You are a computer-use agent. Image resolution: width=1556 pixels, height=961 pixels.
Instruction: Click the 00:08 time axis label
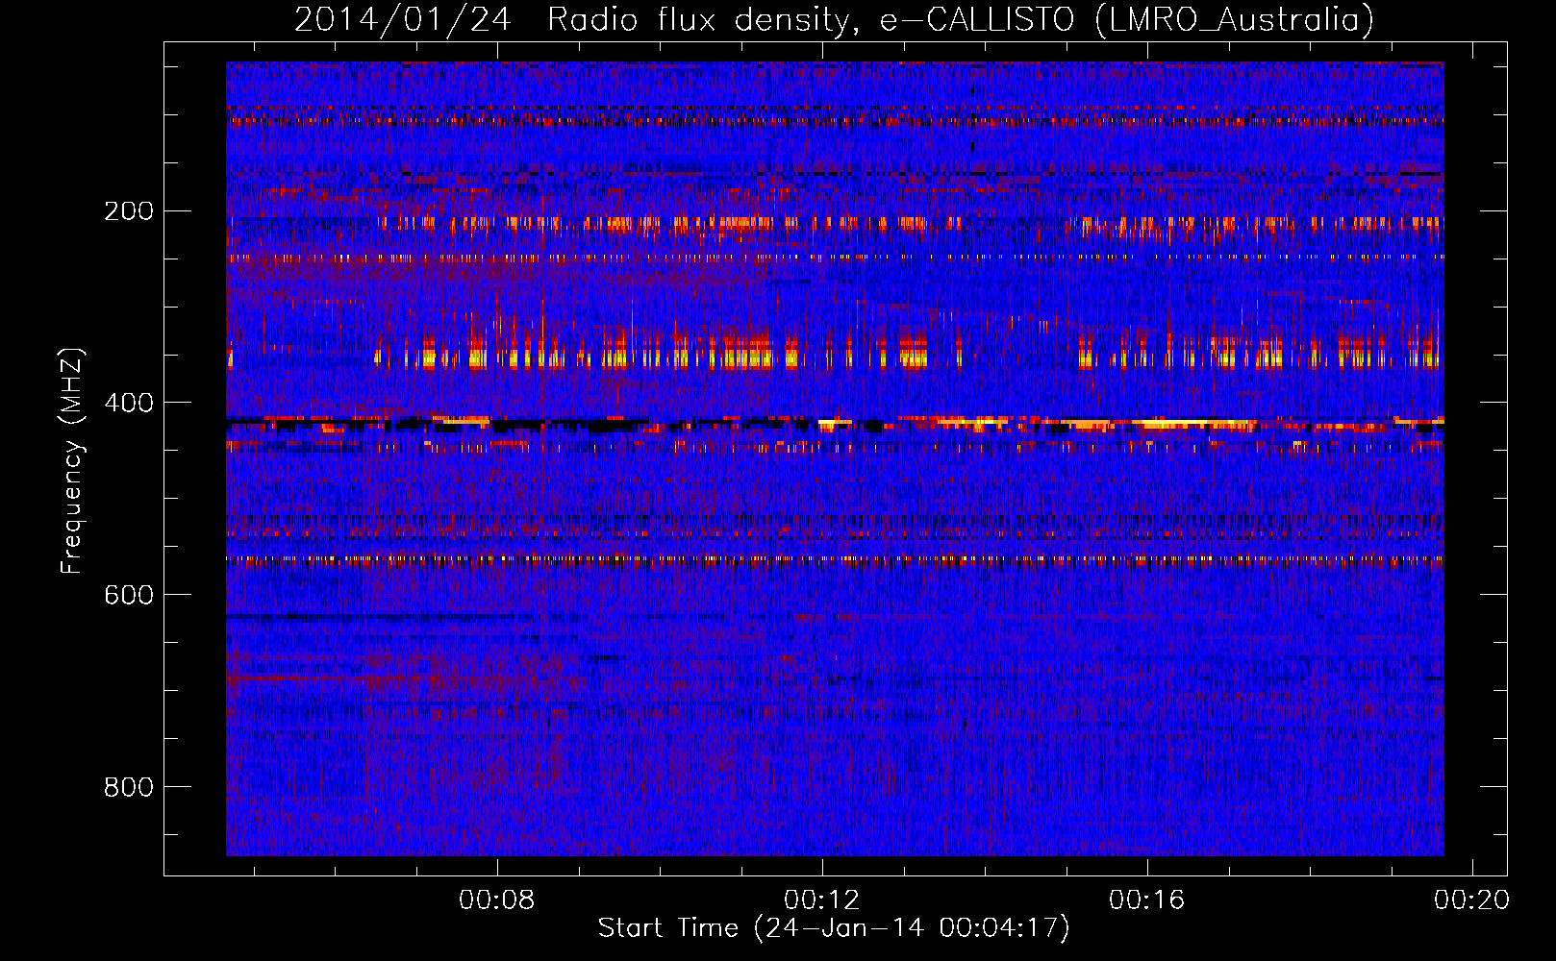(496, 900)
